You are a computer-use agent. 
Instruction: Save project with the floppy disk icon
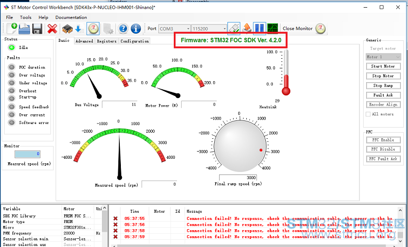coord(37,29)
